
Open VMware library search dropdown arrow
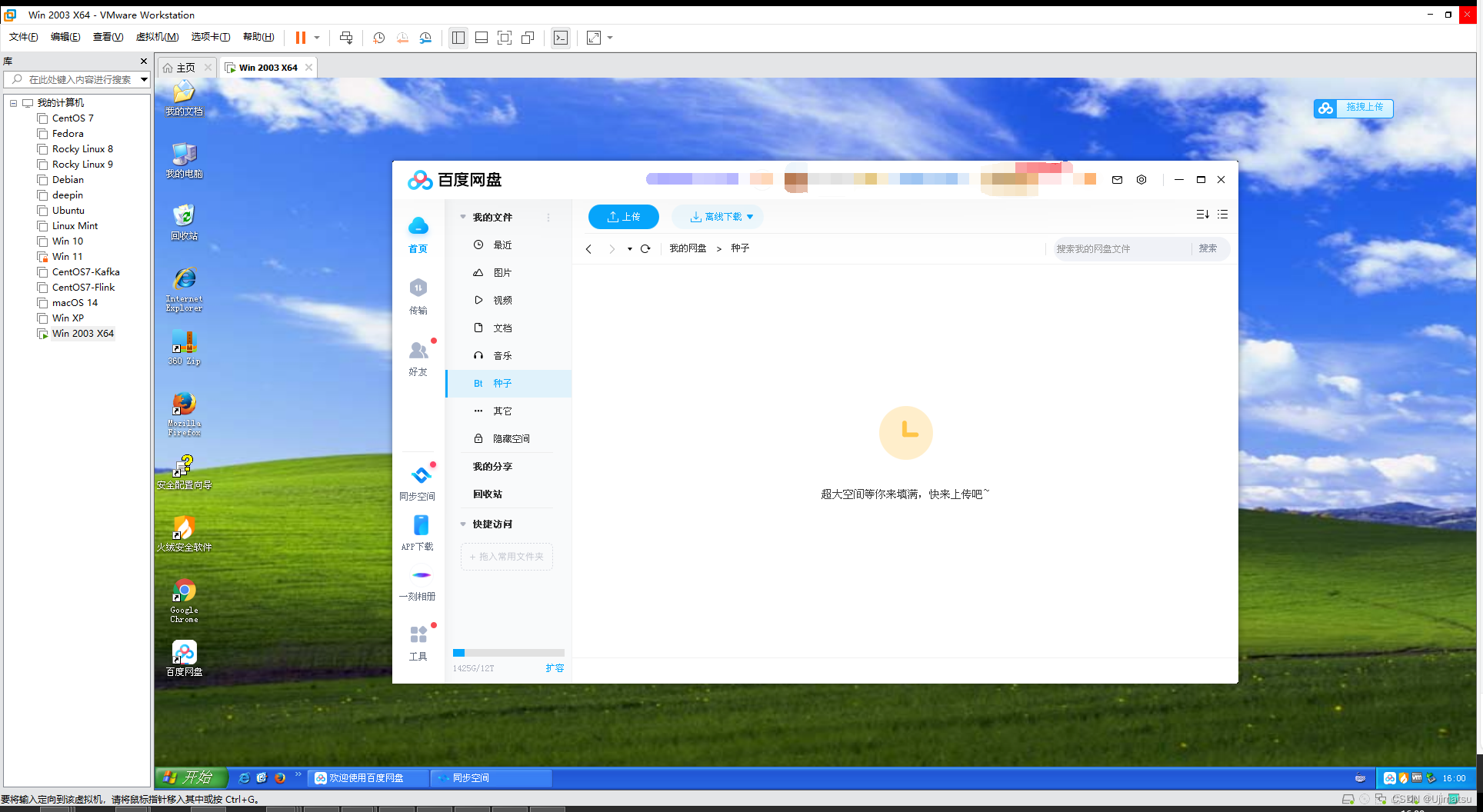coord(144,79)
